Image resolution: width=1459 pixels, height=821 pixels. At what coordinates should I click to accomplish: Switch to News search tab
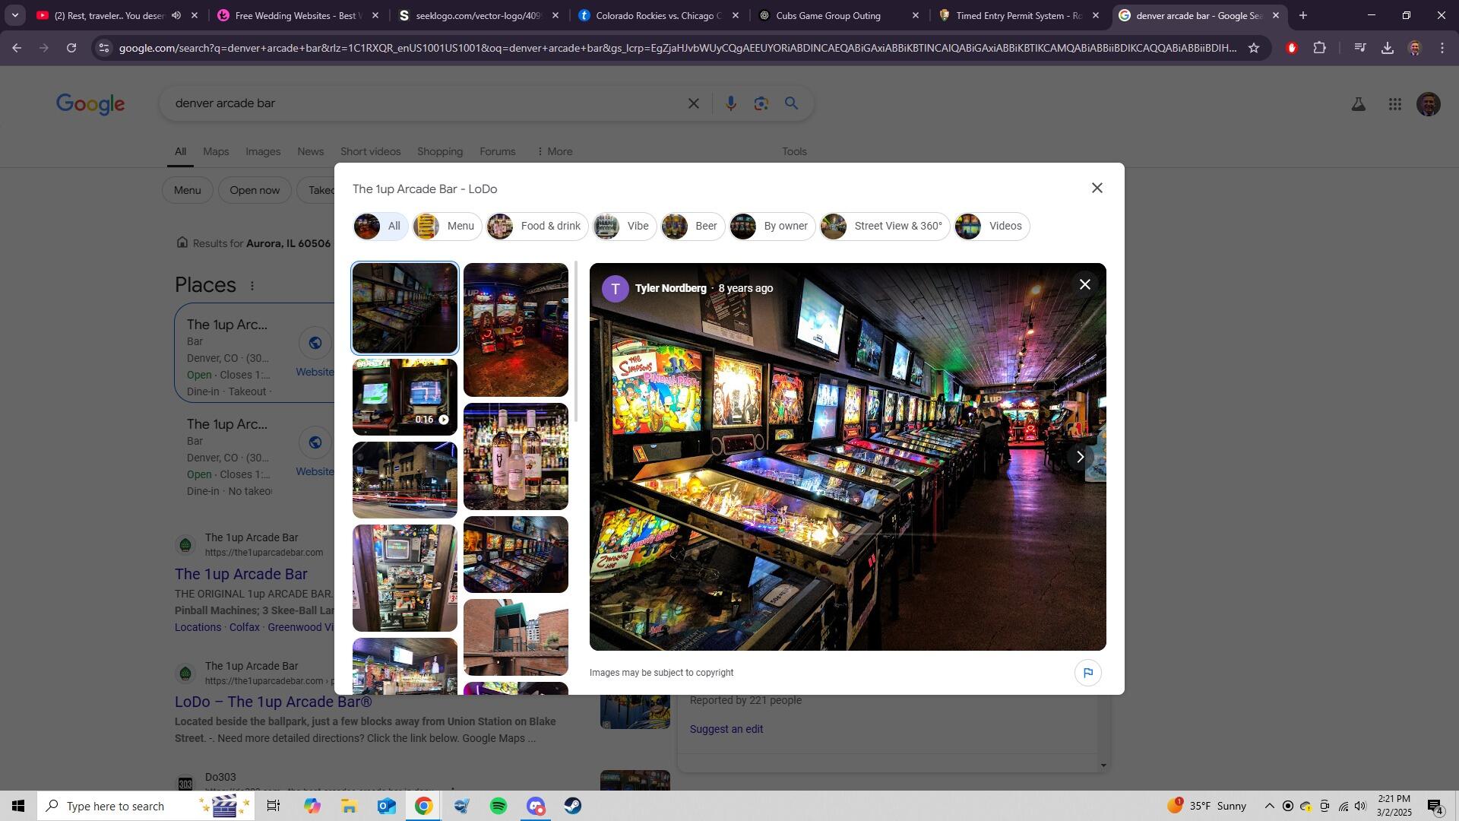click(310, 151)
